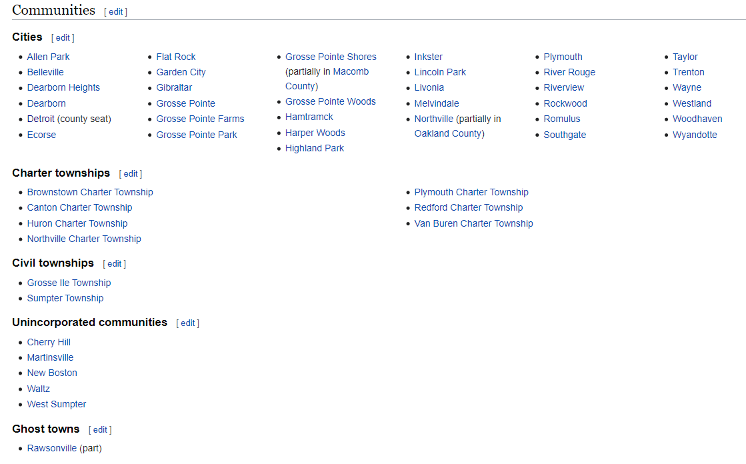Edit the Unincorporated communities section
Viewport: 746px width, 464px height.
coord(187,323)
